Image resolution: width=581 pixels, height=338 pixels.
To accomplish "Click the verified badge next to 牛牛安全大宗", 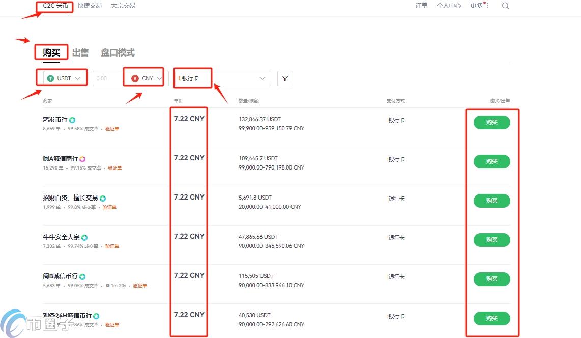I will [x=84, y=236].
